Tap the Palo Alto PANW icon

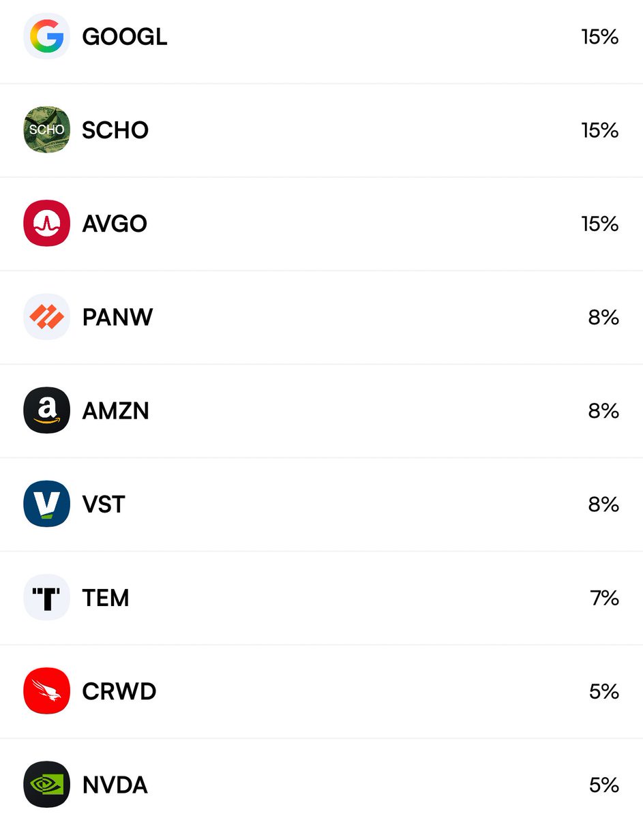coord(46,317)
